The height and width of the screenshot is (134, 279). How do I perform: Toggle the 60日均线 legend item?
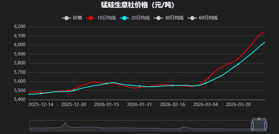pos(203,18)
